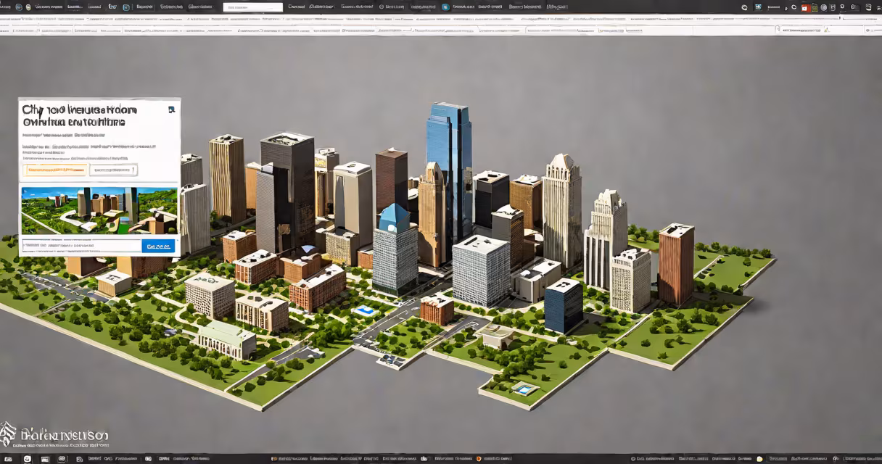The width and height of the screenshot is (882, 464).
Task: Click the blue button in the city dialog
Action: coord(158,246)
